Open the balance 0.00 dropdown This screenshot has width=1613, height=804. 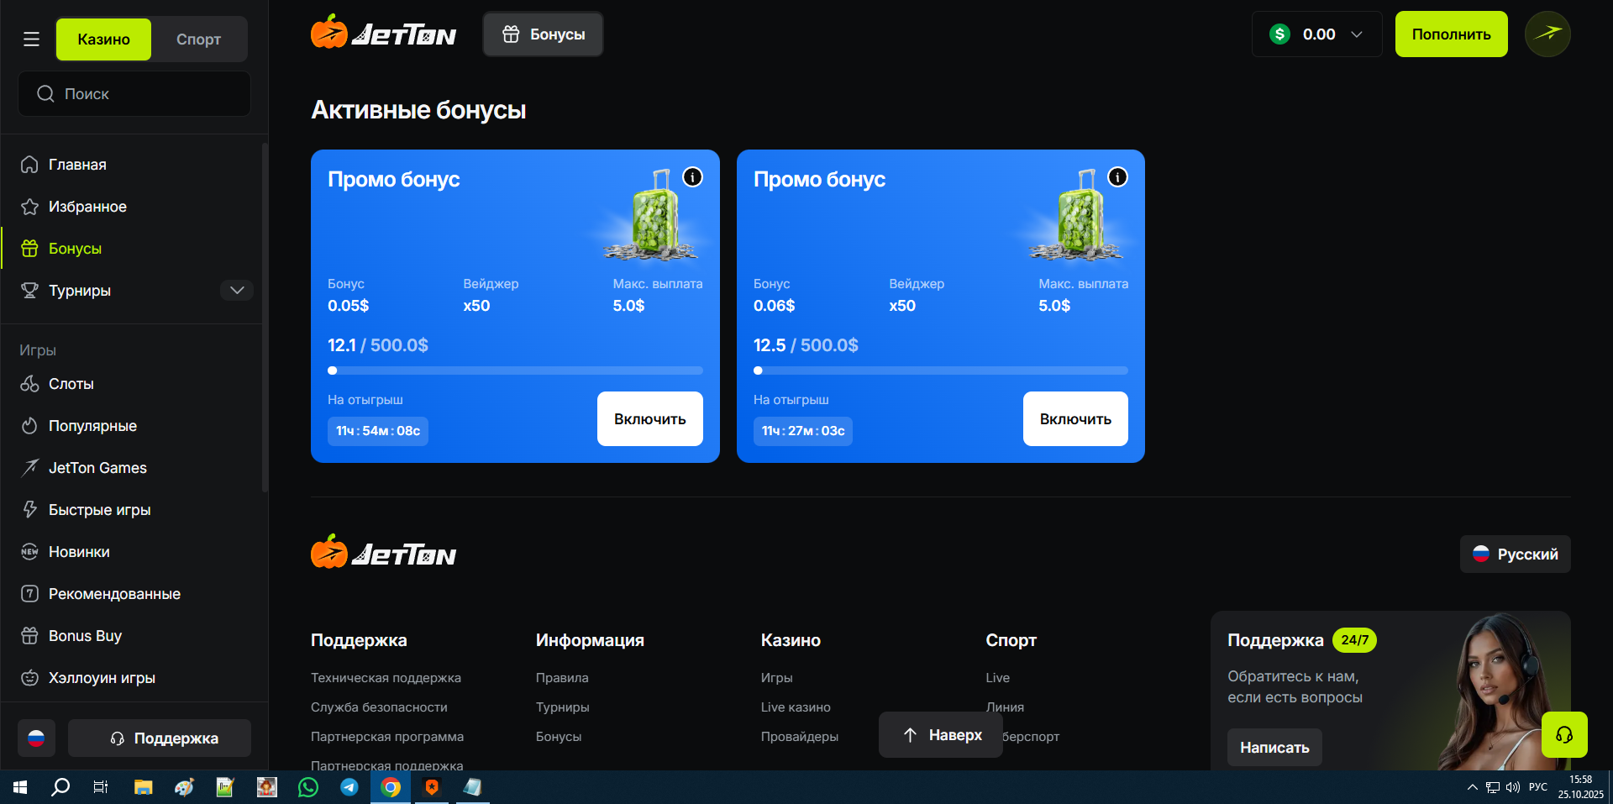(1316, 34)
